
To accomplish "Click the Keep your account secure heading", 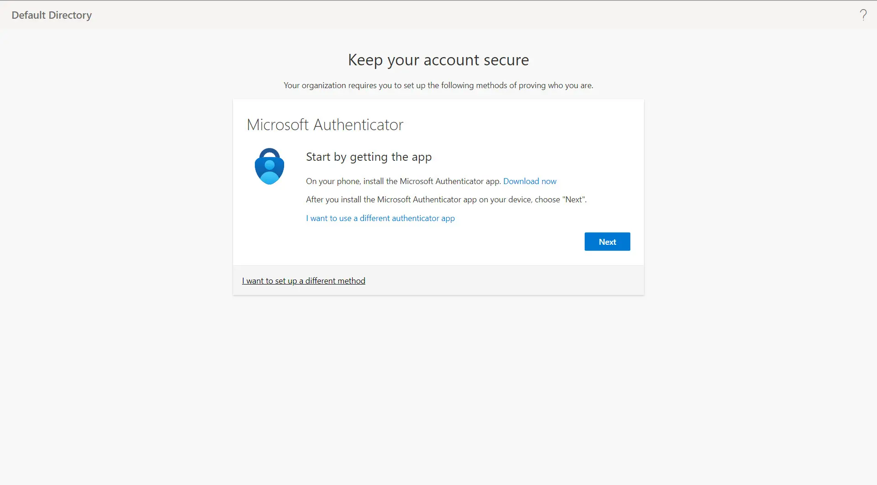I will [x=438, y=59].
